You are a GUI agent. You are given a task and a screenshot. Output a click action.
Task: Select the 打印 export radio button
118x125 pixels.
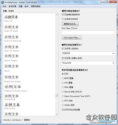click(63, 74)
